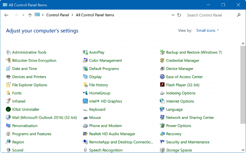
Task: Open the Mail (Microsoft Outlook 2016) icon
Action: click(8, 117)
